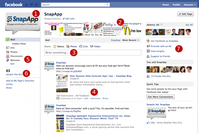Open the Discussions tab label
Image resolution: width=199 pixels, height=134 pixels.
(x=17, y=56)
